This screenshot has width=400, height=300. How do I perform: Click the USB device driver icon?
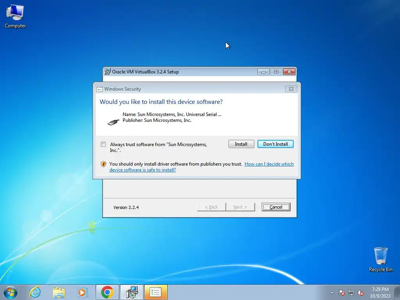(x=113, y=122)
